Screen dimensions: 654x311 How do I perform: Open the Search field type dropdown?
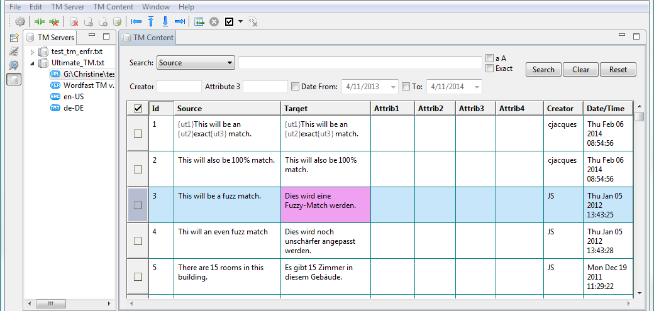(196, 63)
